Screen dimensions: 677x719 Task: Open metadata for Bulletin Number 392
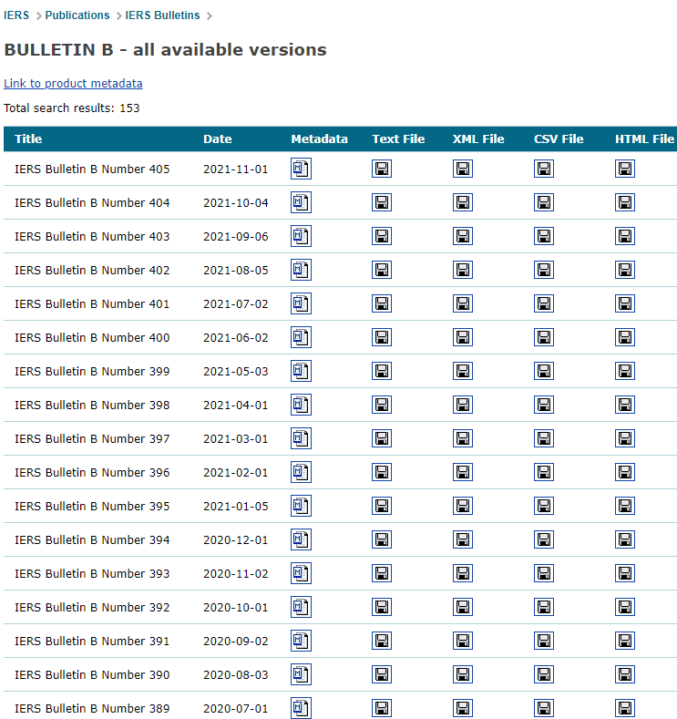point(301,607)
